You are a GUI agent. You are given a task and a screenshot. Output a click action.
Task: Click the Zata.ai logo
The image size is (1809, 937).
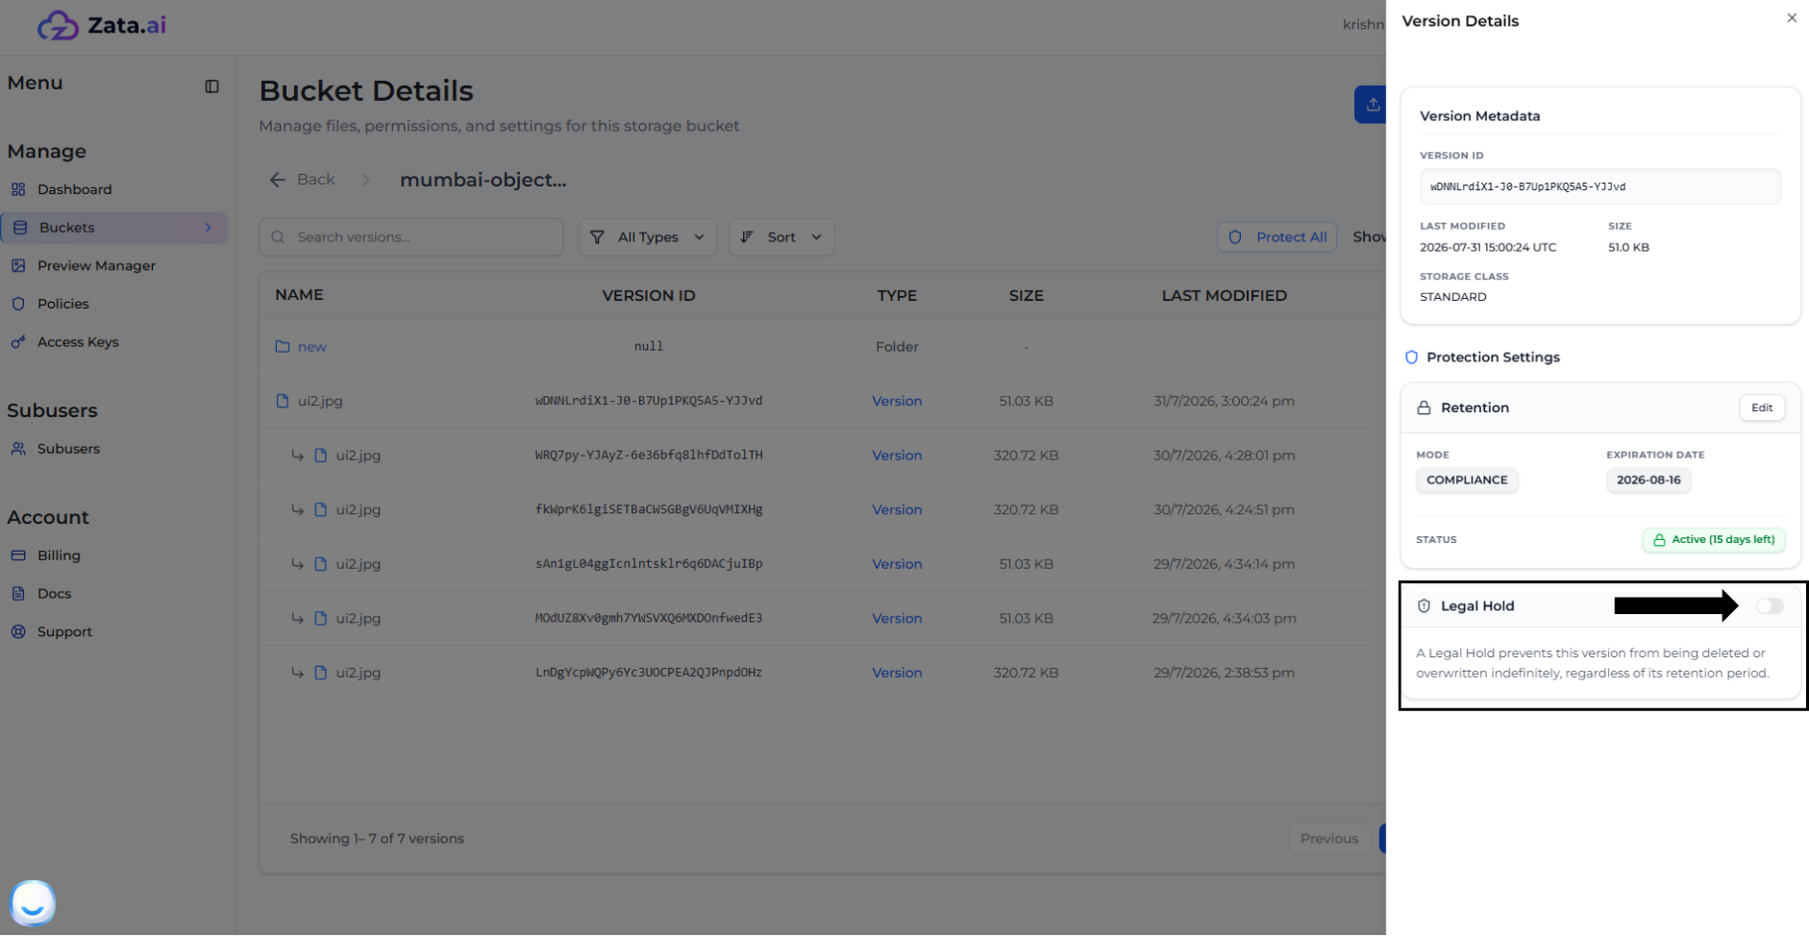[x=101, y=25]
